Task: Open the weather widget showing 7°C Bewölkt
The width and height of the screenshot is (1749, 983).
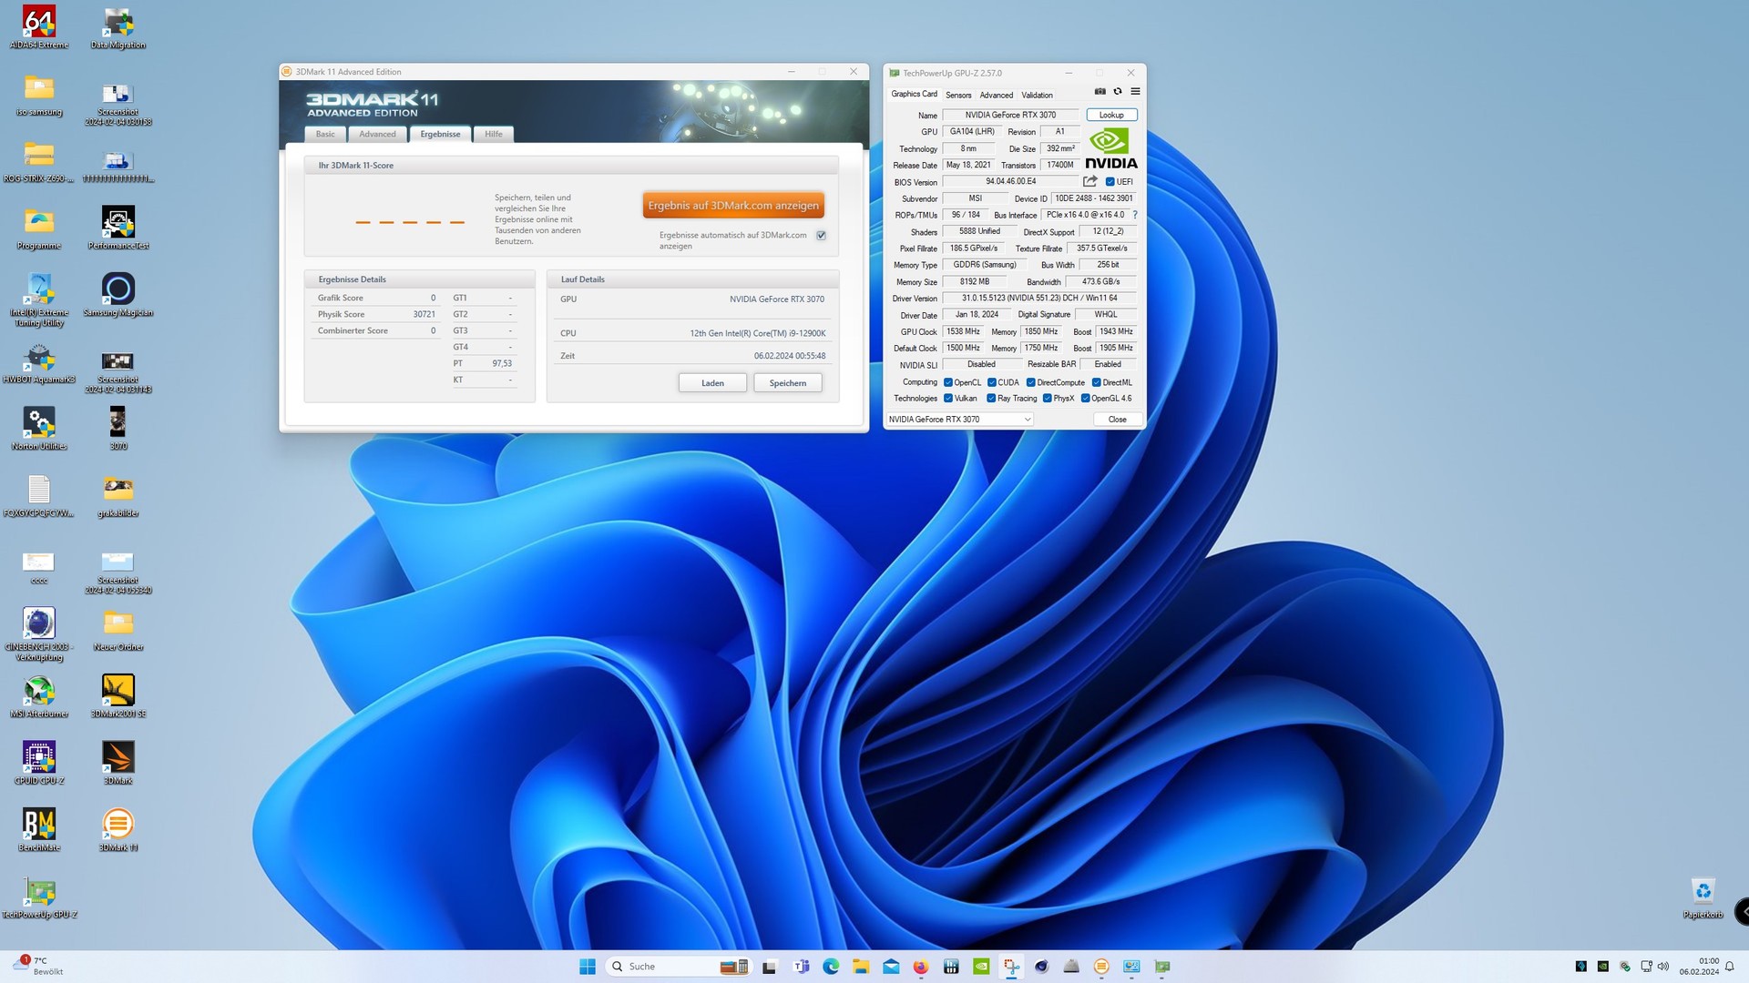Action: 39,967
